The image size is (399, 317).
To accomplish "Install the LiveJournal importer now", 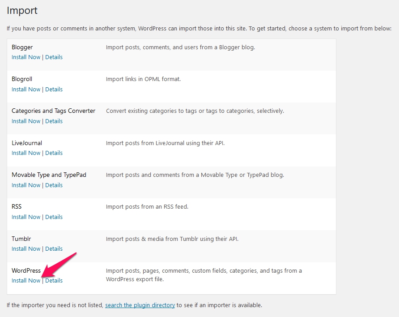I will pos(26,153).
